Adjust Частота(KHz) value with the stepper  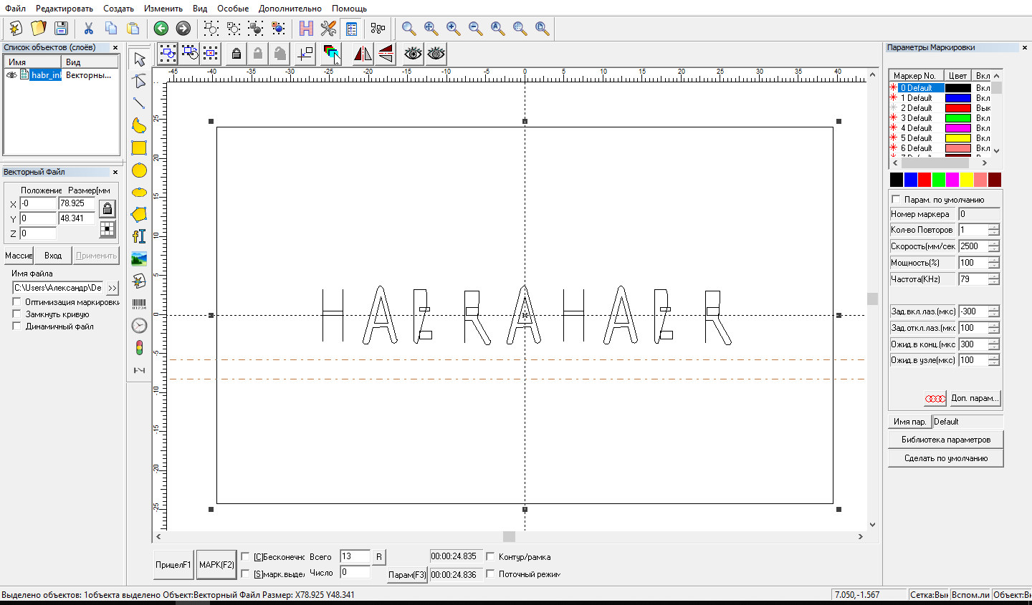pos(993,279)
